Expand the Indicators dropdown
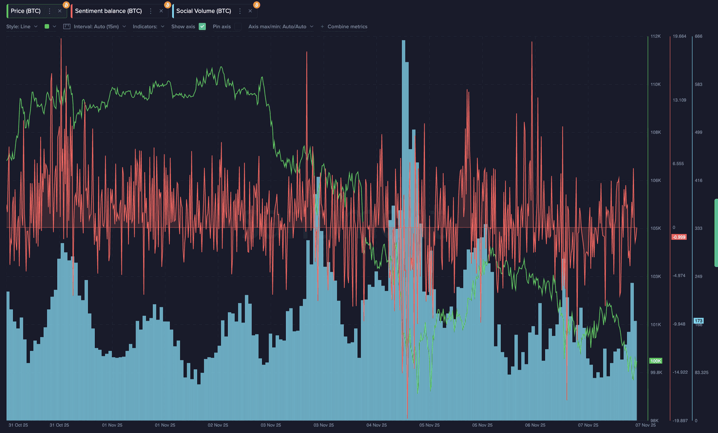Viewport: 718px width, 433px height. pos(148,27)
